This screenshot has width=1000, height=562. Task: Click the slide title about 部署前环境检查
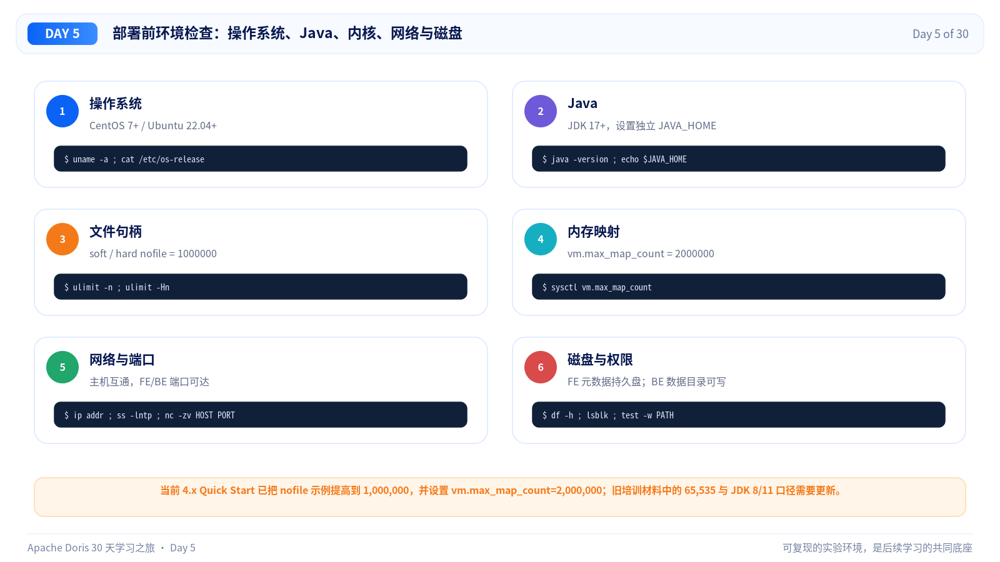tap(287, 33)
